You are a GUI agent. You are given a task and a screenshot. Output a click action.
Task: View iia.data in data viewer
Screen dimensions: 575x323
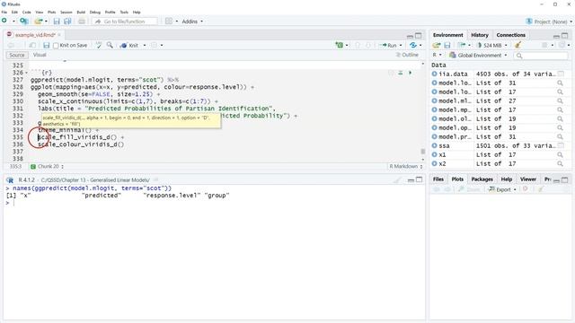(x=561, y=74)
